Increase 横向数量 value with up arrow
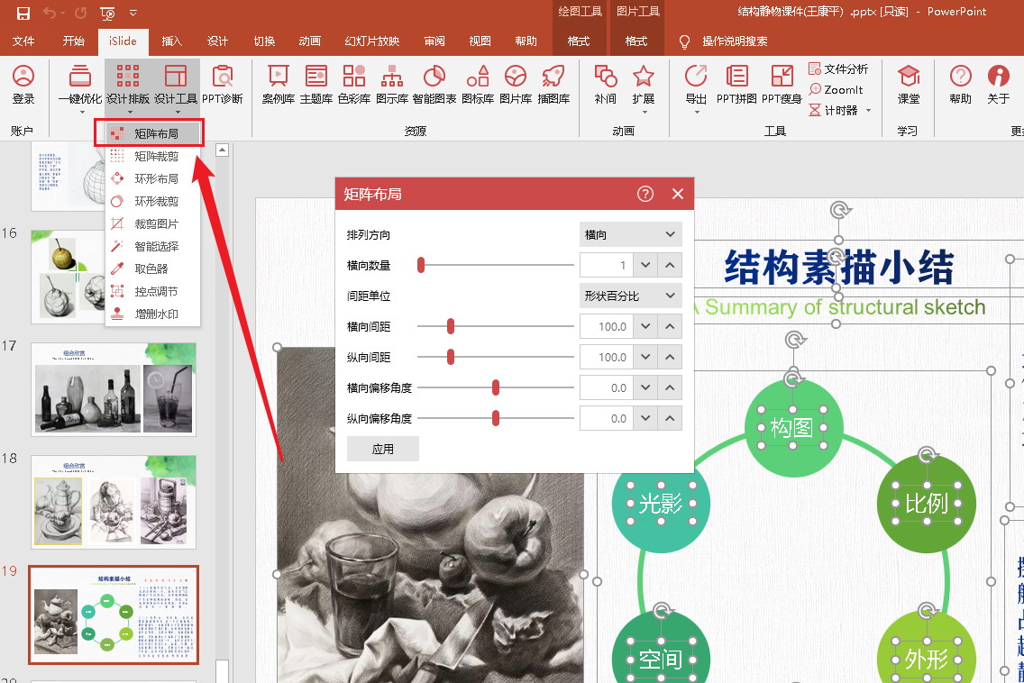Screen dimensions: 1024x683 click(x=670, y=265)
